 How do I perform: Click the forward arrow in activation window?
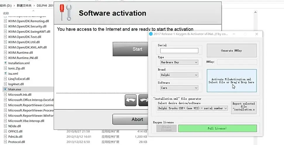click(x=143, y=100)
